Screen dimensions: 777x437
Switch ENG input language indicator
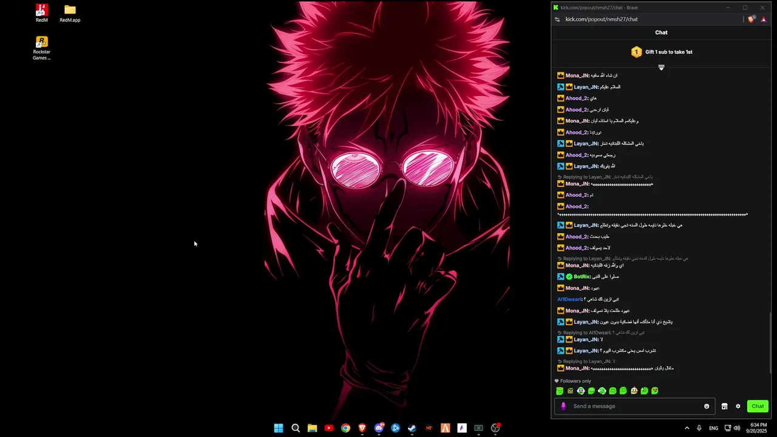pyautogui.click(x=714, y=428)
